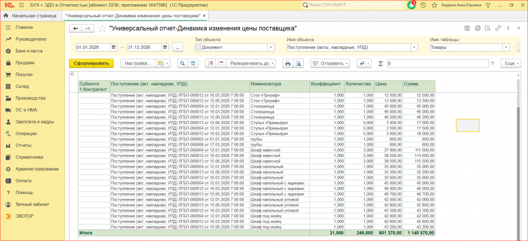Screen dimensions: 528x241
Task: Expand the Разворачивать до dropdown
Action: click(251, 63)
